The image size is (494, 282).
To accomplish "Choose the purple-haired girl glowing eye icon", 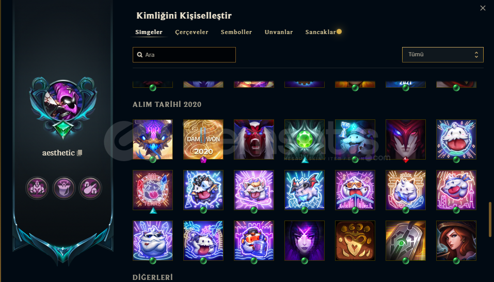I will (x=305, y=241).
